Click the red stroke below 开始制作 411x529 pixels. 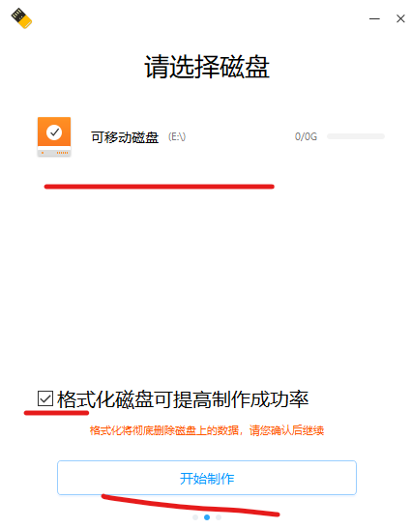click(x=191, y=506)
